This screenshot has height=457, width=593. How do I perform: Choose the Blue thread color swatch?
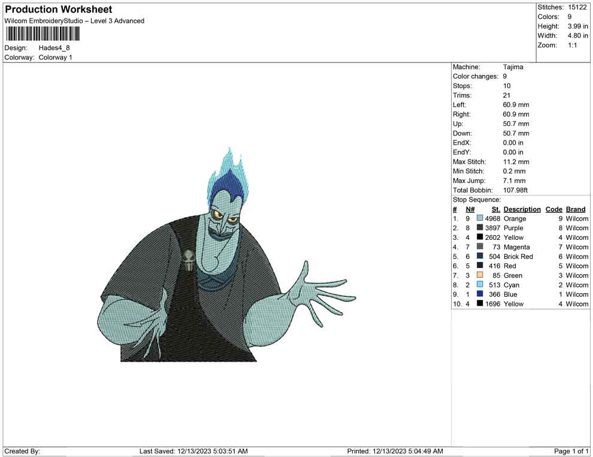tap(480, 294)
